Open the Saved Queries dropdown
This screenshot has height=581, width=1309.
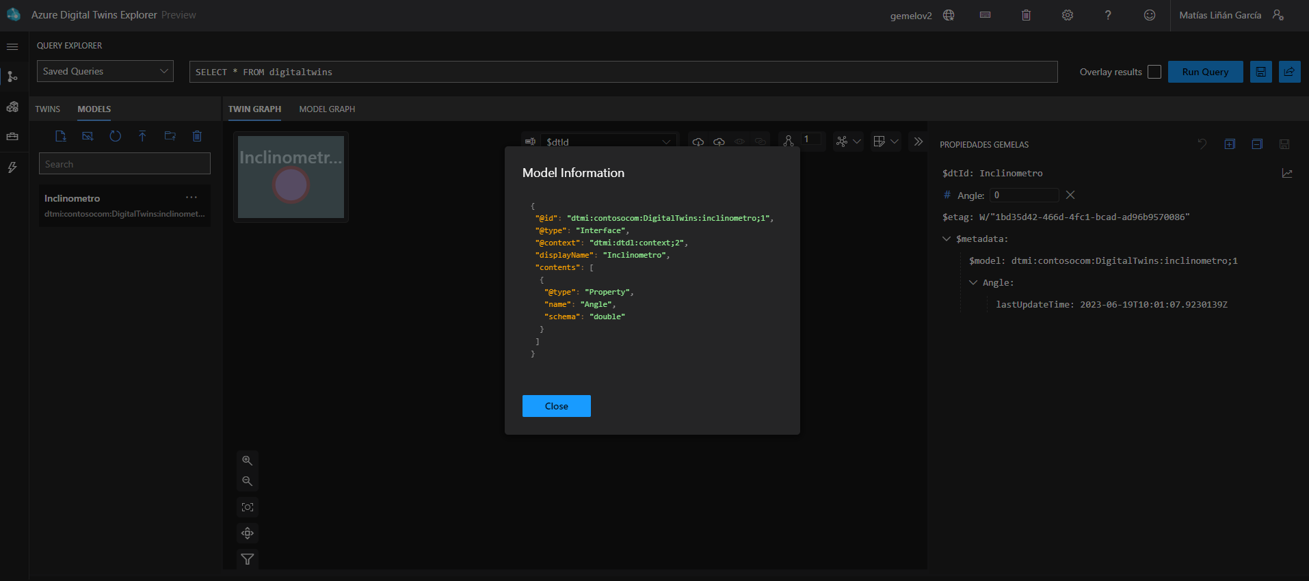pos(105,71)
